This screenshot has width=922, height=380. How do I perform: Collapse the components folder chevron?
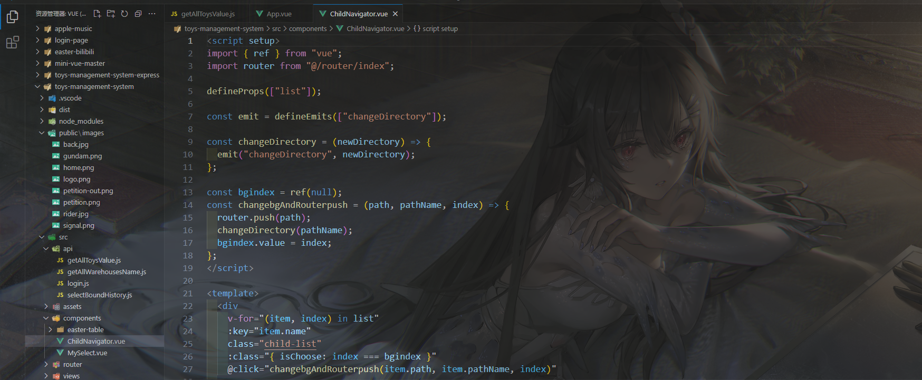[46, 318]
